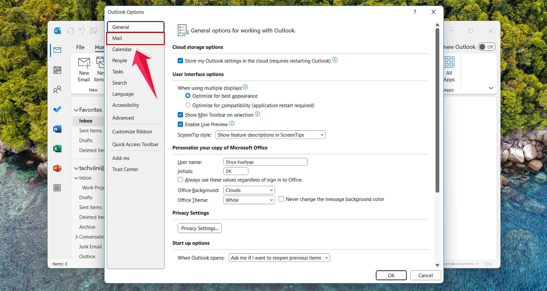Switch to the Mail settings category
The height and width of the screenshot is (291, 547).
(117, 38)
